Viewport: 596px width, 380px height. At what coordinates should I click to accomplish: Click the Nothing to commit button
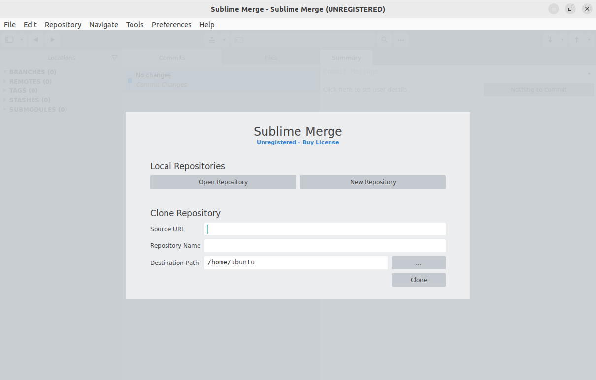pyautogui.click(x=539, y=90)
